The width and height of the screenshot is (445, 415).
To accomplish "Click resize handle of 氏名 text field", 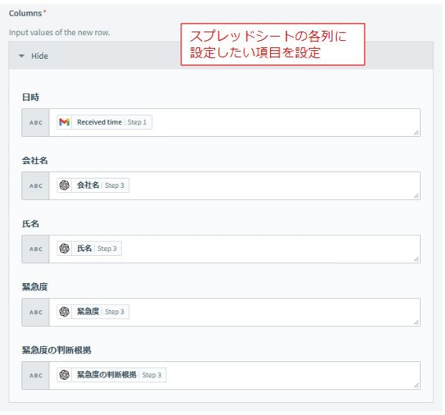I will click(x=416, y=259).
